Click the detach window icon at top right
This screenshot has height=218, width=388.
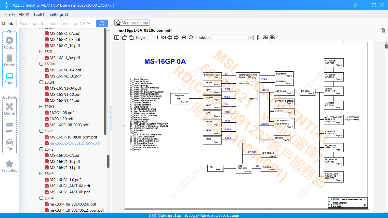pyautogui.click(x=383, y=30)
